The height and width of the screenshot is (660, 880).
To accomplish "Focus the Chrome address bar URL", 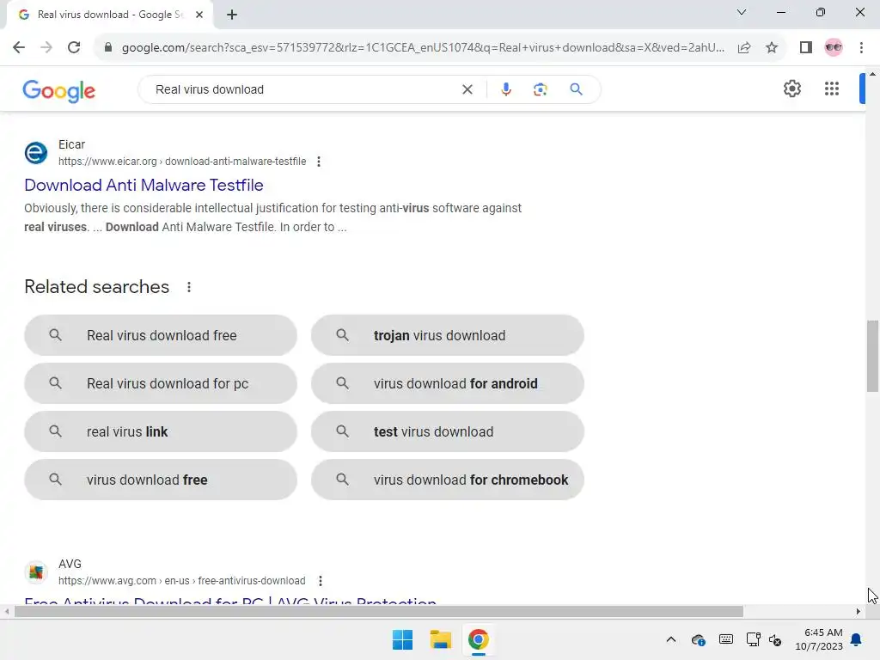I will (x=423, y=48).
